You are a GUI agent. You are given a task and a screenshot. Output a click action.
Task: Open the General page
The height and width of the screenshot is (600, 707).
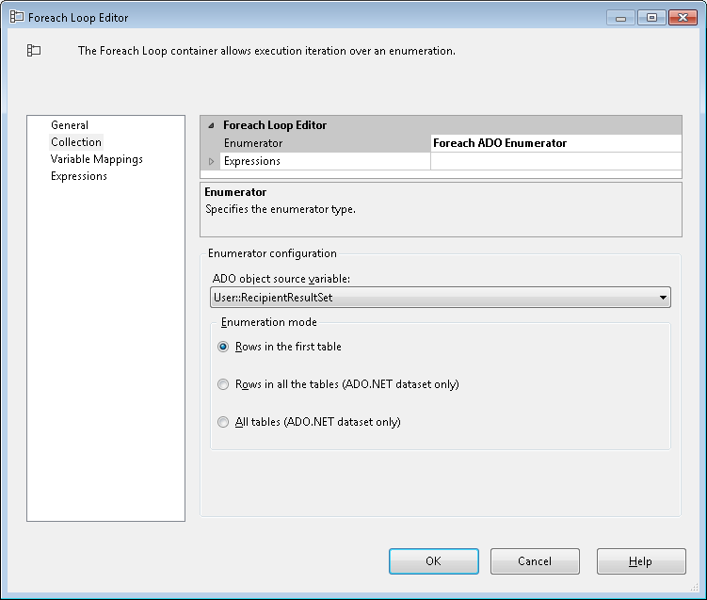(70, 125)
